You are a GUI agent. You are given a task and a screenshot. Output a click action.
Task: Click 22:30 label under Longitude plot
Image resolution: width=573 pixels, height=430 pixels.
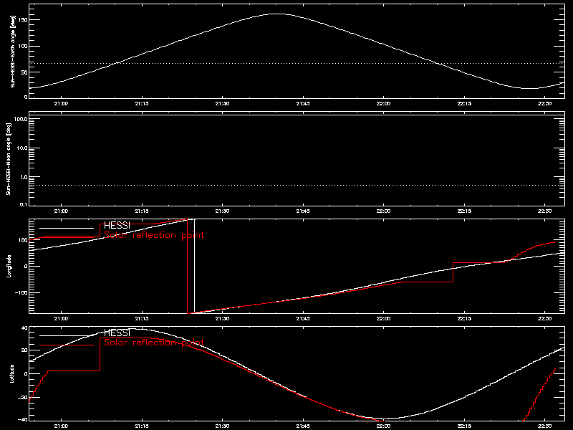(x=545, y=318)
